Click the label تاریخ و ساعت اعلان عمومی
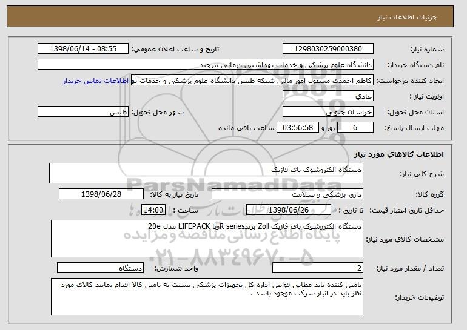The height and width of the screenshot is (330, 467). (175, 49)
